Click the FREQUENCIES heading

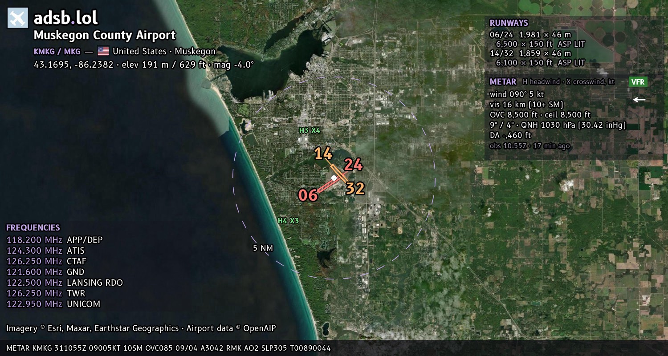coord(33,228)
